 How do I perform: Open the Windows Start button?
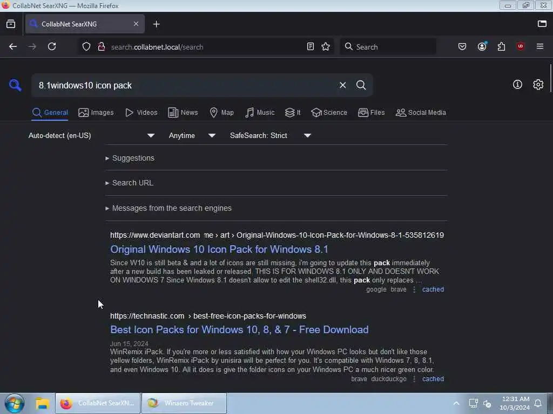tap(15, 403)
